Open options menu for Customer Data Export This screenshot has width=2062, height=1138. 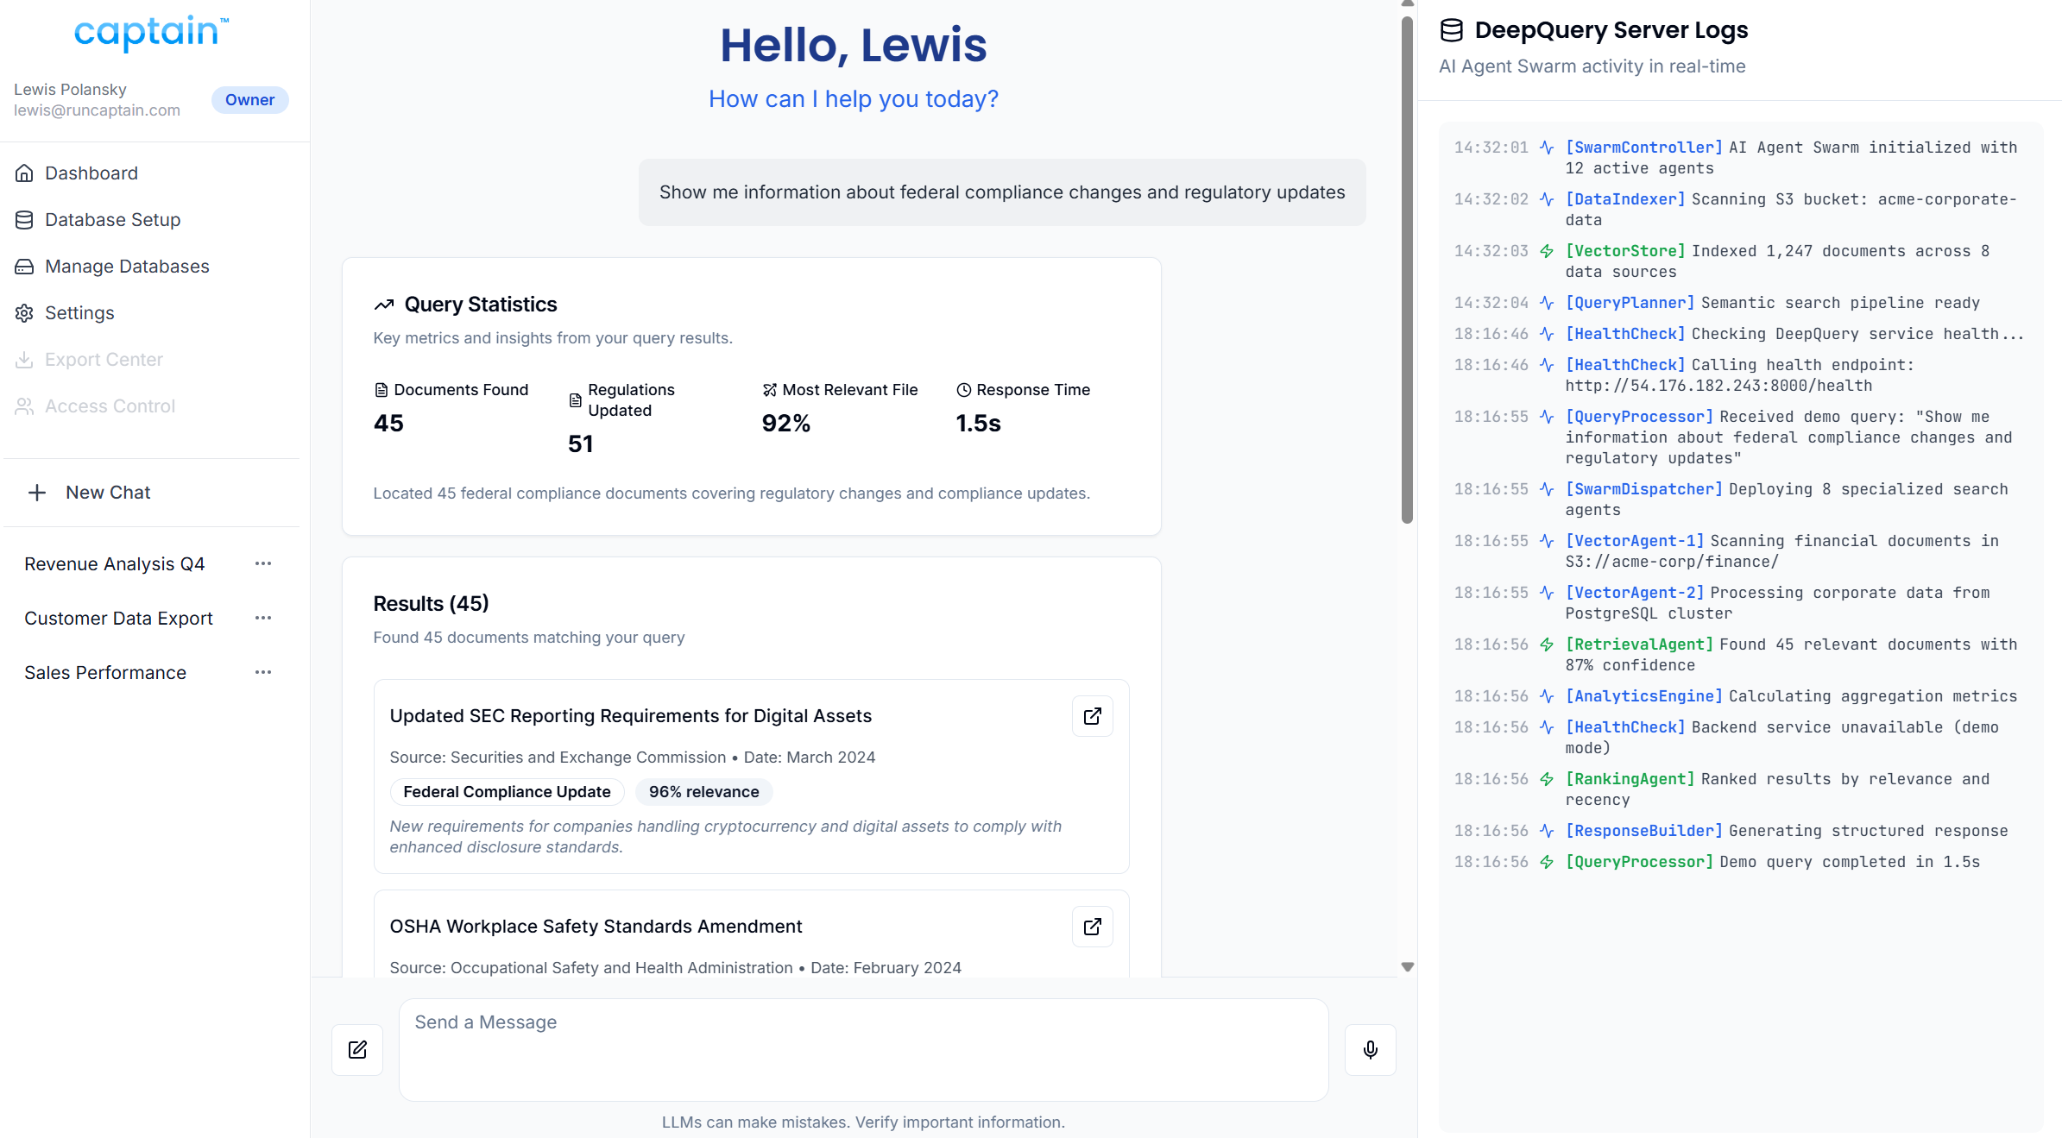[x=263, y=618]
